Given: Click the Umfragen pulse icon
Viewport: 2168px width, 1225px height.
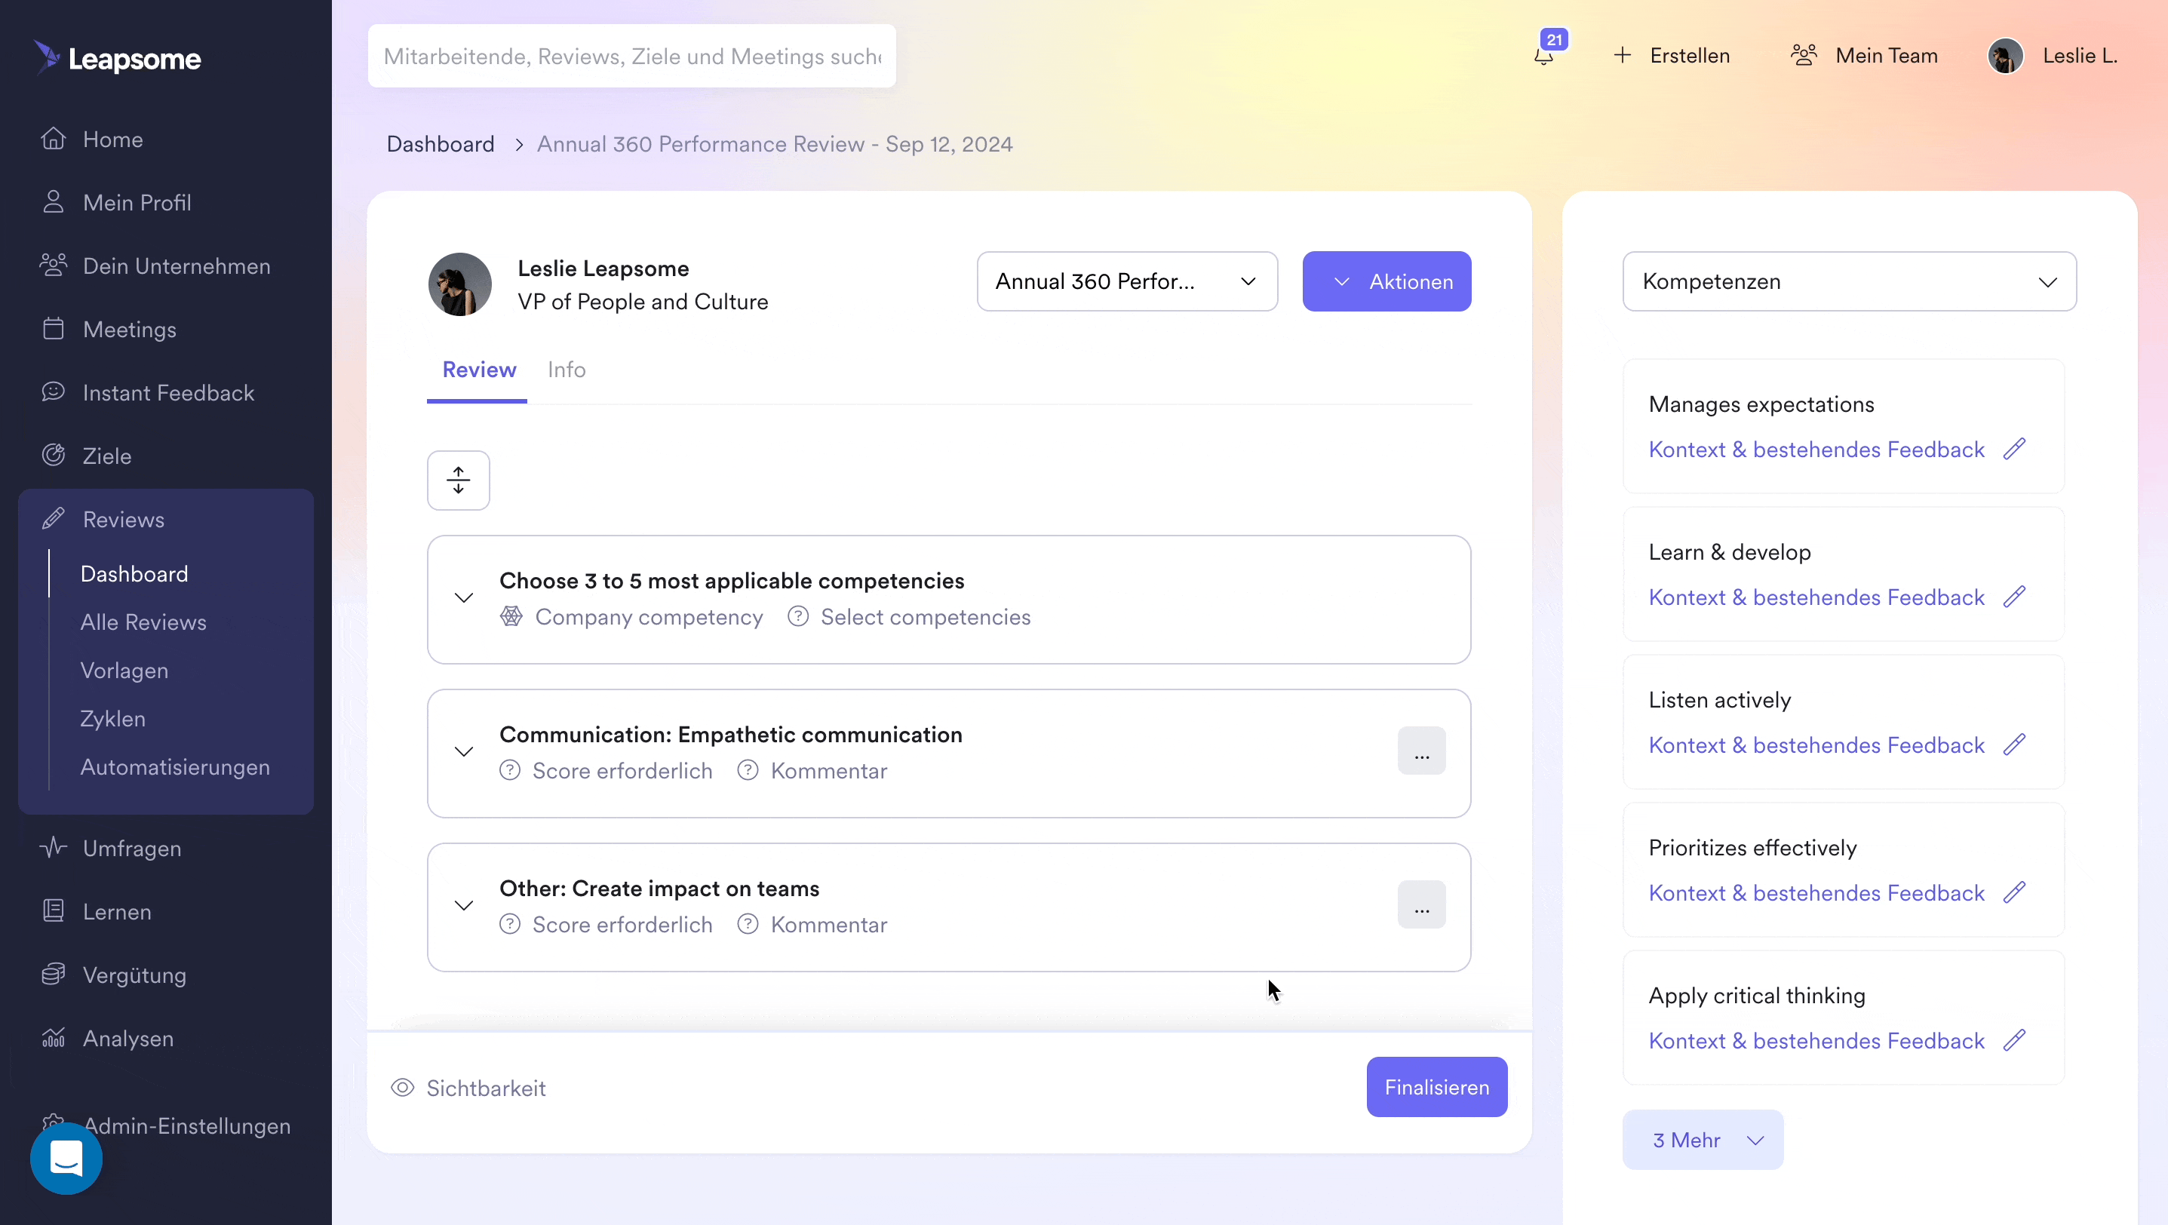Looking at the screenshot, I should pyautogui.click(x=53, y=847).
